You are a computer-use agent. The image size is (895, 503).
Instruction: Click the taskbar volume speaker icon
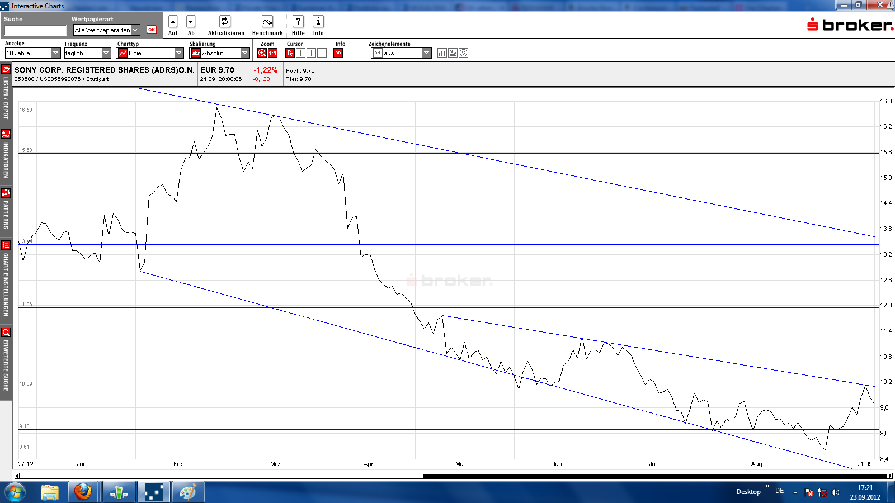tap(835, 492)
